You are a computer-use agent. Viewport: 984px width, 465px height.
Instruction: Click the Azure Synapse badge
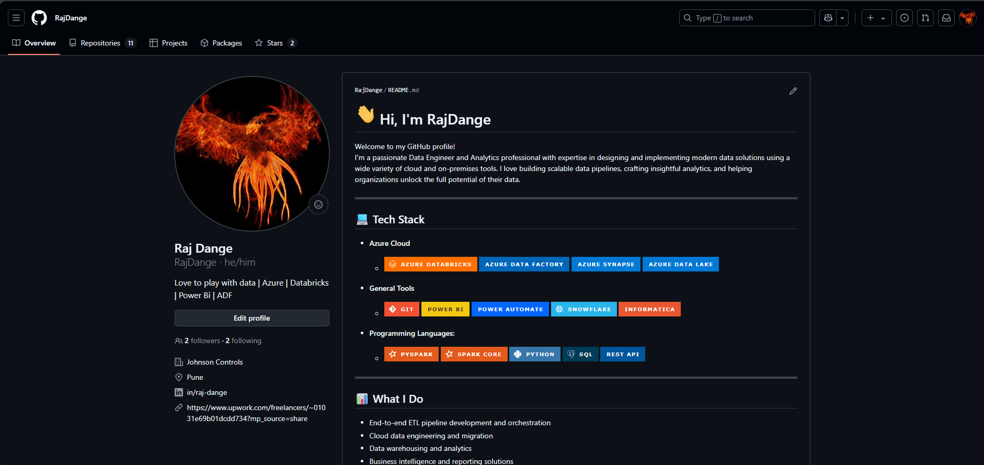point(606,264)
